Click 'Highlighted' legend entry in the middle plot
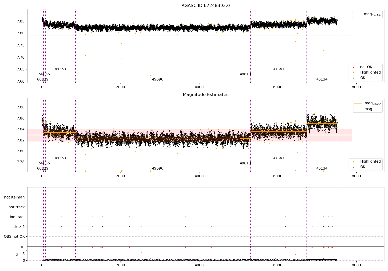The height and width of the screenshot is (271, 388). pyautogui.click(x=370, y=162)
